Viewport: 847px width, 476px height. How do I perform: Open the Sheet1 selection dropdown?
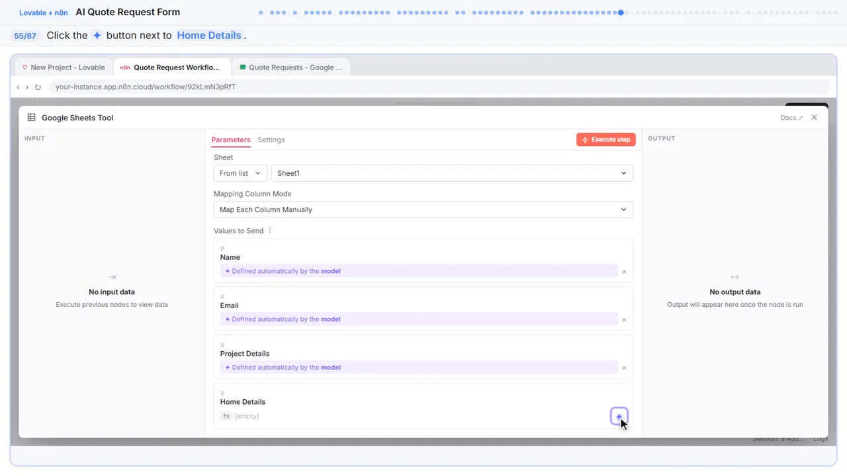(x=452, y=173)
